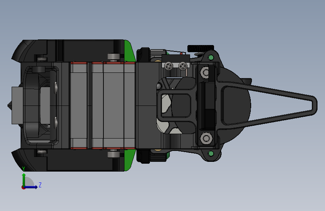Select the rounded rectangular frame in model center
The height and width of the screenshot is (211, 325).
[176, 105]
